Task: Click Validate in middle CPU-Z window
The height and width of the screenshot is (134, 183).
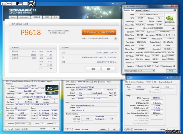Action: pyautogui.click(x=103, y=129)
